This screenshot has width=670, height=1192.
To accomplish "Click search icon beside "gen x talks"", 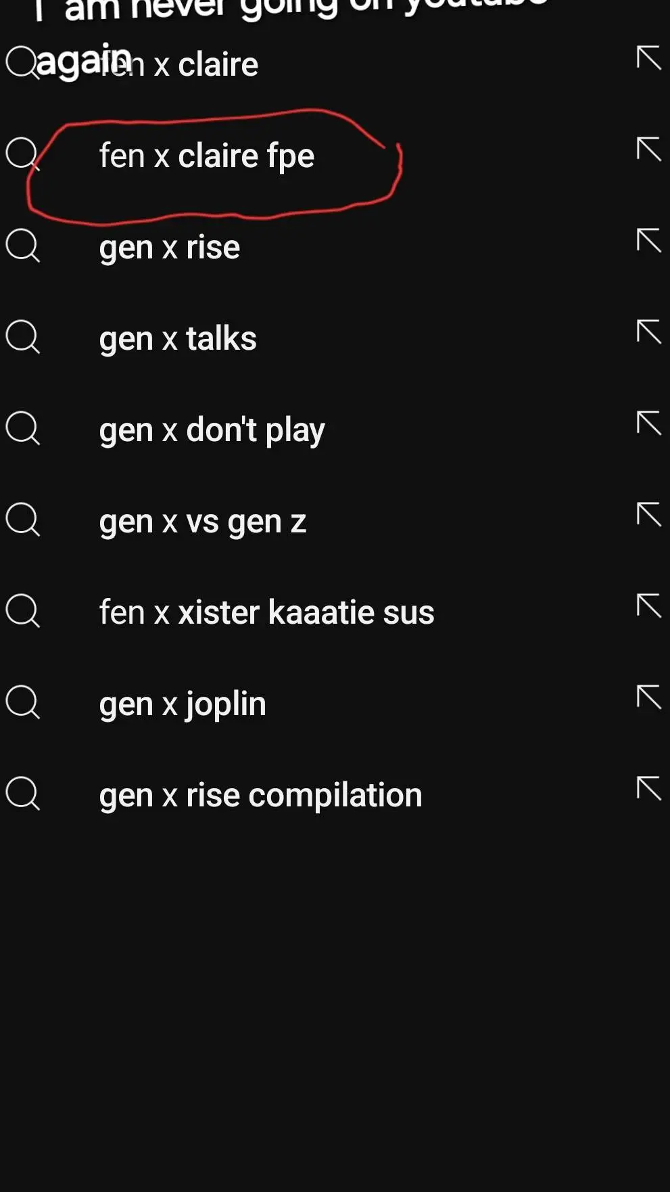I will (x=23, y=336).
